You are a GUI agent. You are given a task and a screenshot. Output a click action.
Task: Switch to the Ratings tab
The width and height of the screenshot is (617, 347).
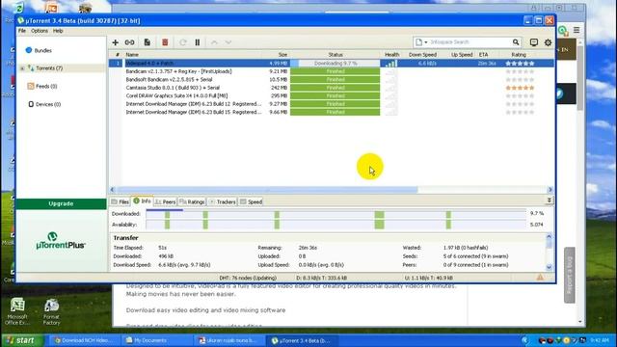coord(192,201)
